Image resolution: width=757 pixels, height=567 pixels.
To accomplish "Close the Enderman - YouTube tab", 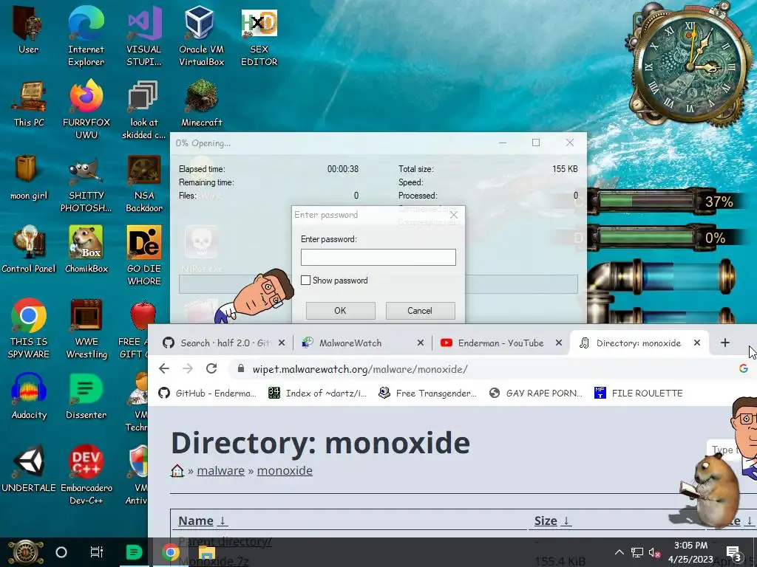I will pyautogui.click(x=559, y=343).
